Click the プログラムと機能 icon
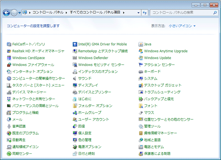 [9, 113]
